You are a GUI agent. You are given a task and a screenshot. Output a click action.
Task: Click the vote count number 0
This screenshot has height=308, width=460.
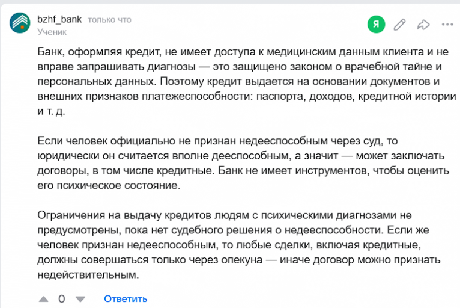tap(61, 298)
